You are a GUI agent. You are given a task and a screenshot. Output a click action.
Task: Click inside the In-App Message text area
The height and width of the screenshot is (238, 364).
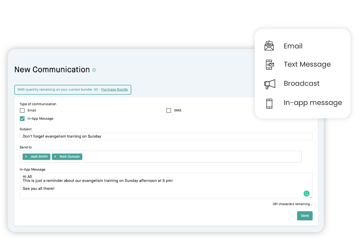166,186
